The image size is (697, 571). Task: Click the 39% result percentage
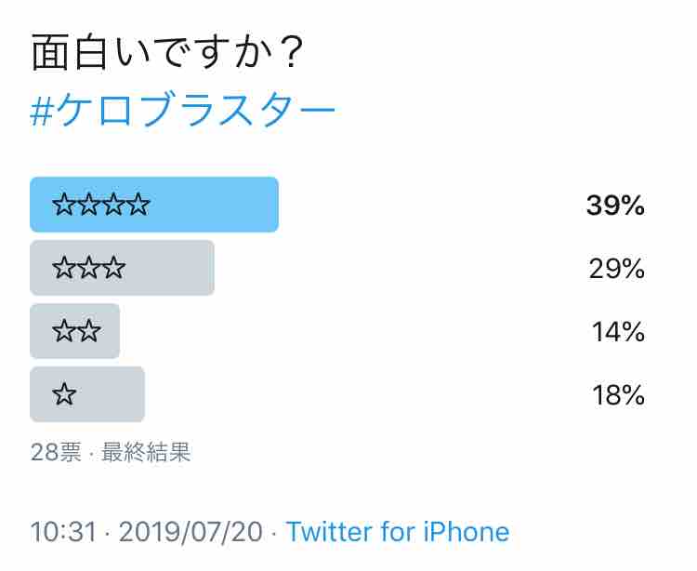click(x=615, y=206)
